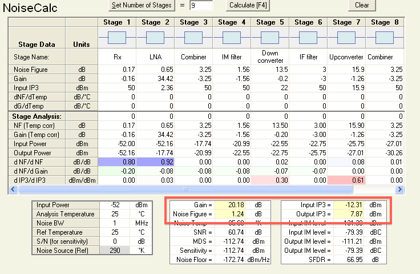Click the Clear button
The height and width of the screenshot is (274, 420).
point(362,5)
